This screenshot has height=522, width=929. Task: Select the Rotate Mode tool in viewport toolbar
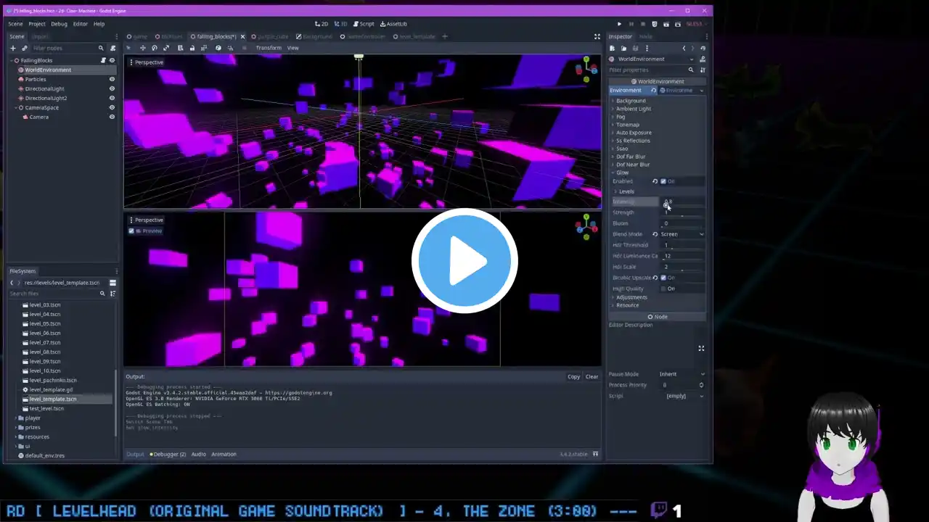pyautogui.click(x=155, y=48)
